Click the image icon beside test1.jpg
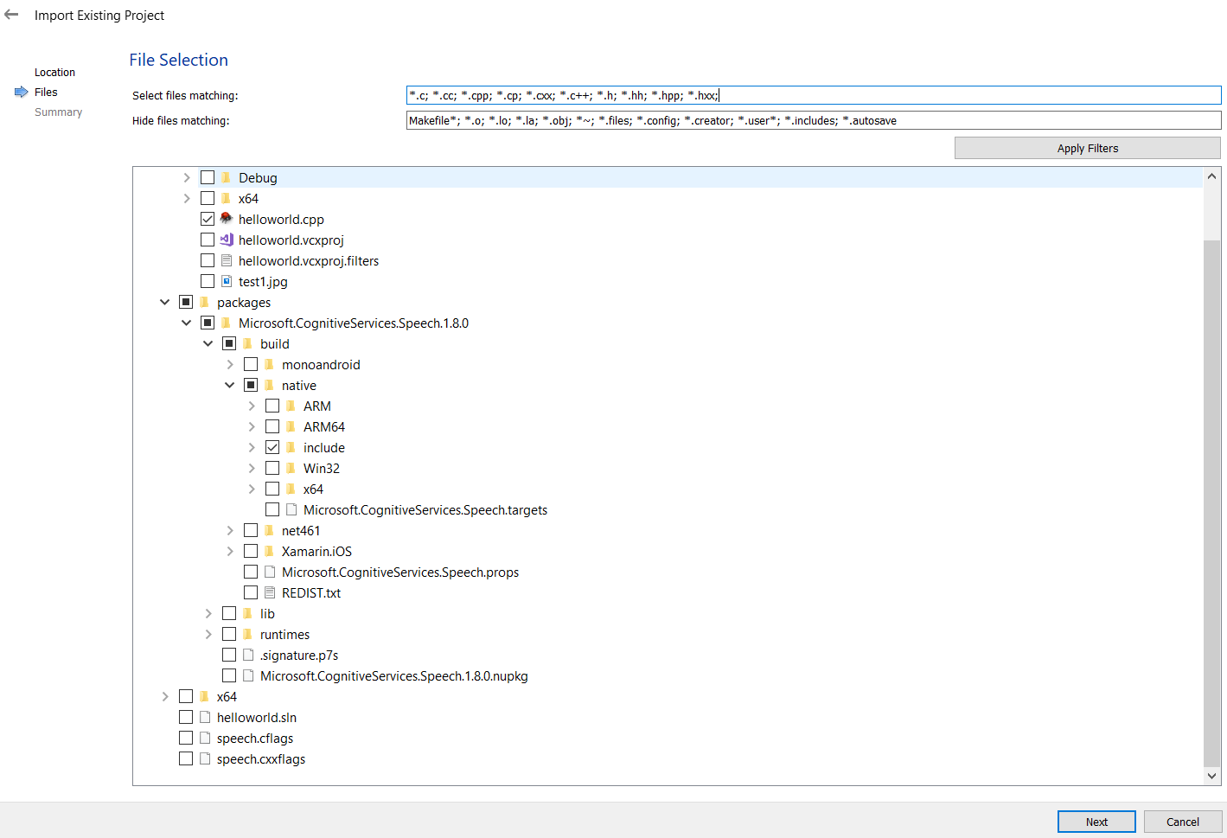 pyautogui.click(x=225, y=281)
